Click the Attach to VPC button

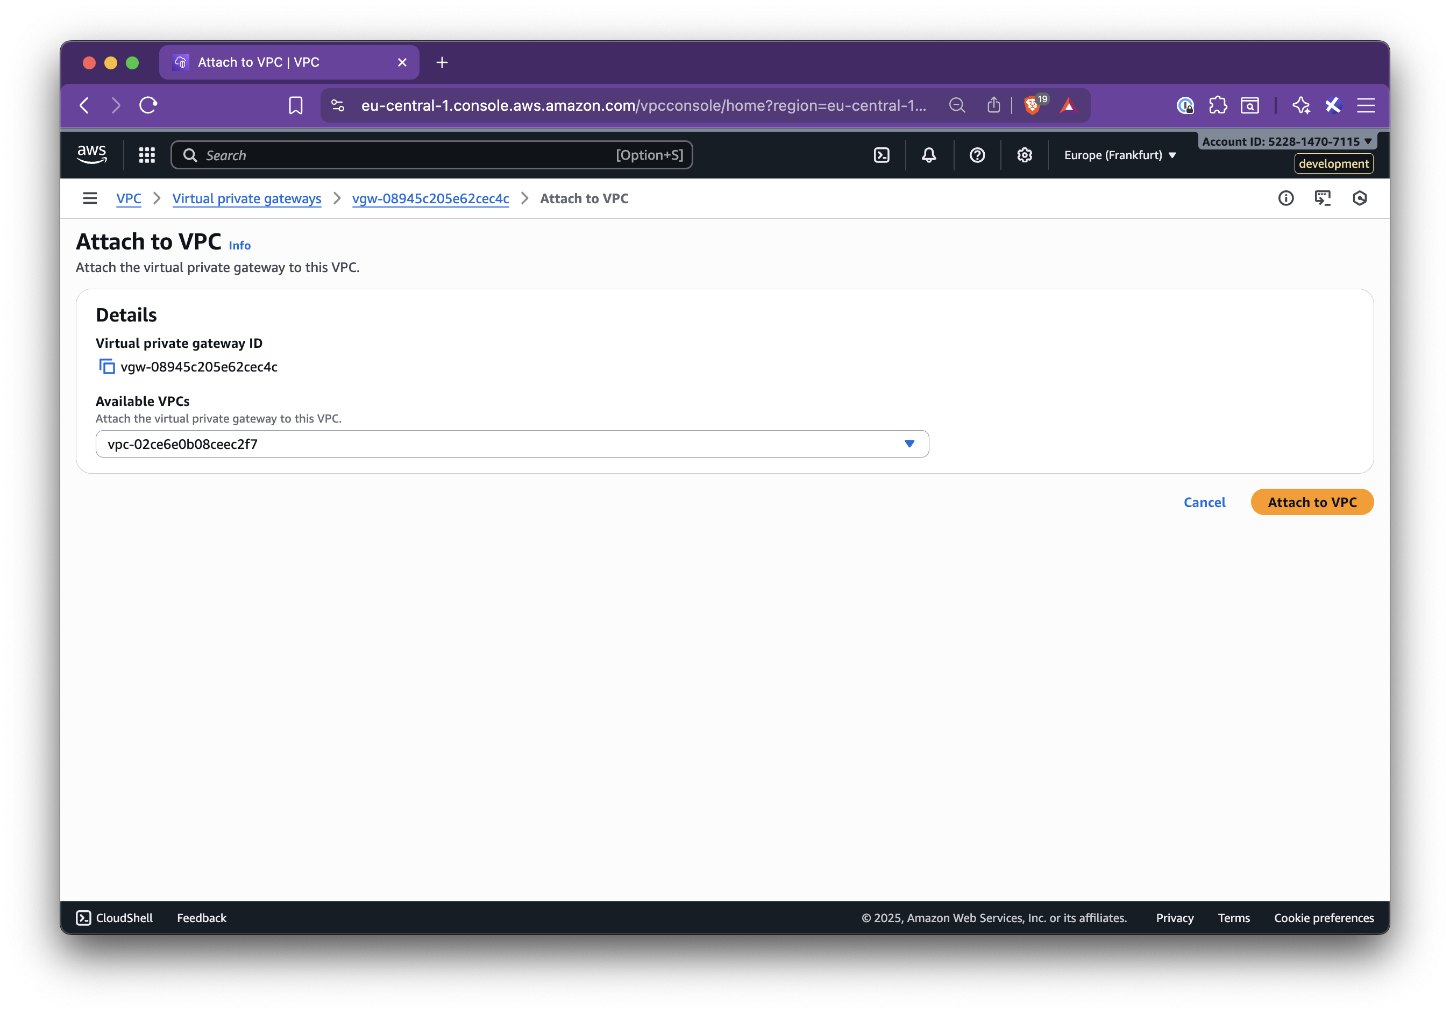click(1312, 502)
